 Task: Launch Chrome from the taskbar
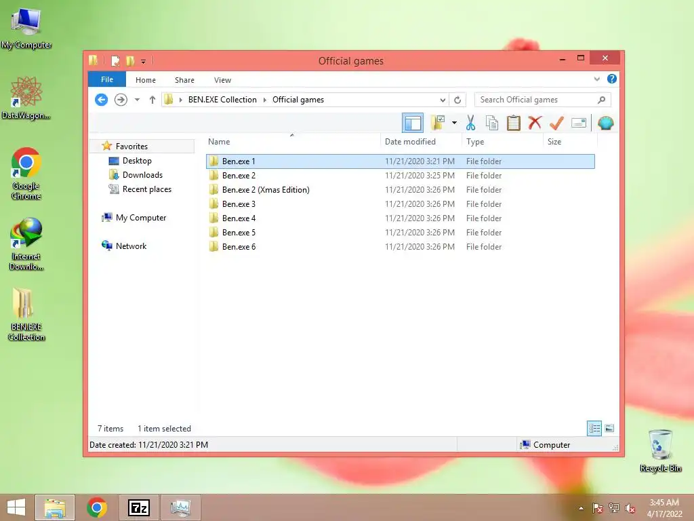97,507
